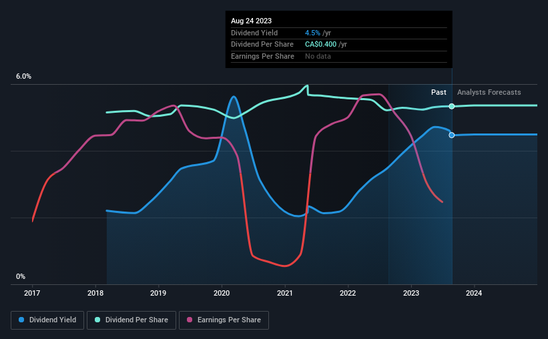The image size is (548, 339).
Task: Click the 4.5% dividend yield value
Action: [312, 33]
